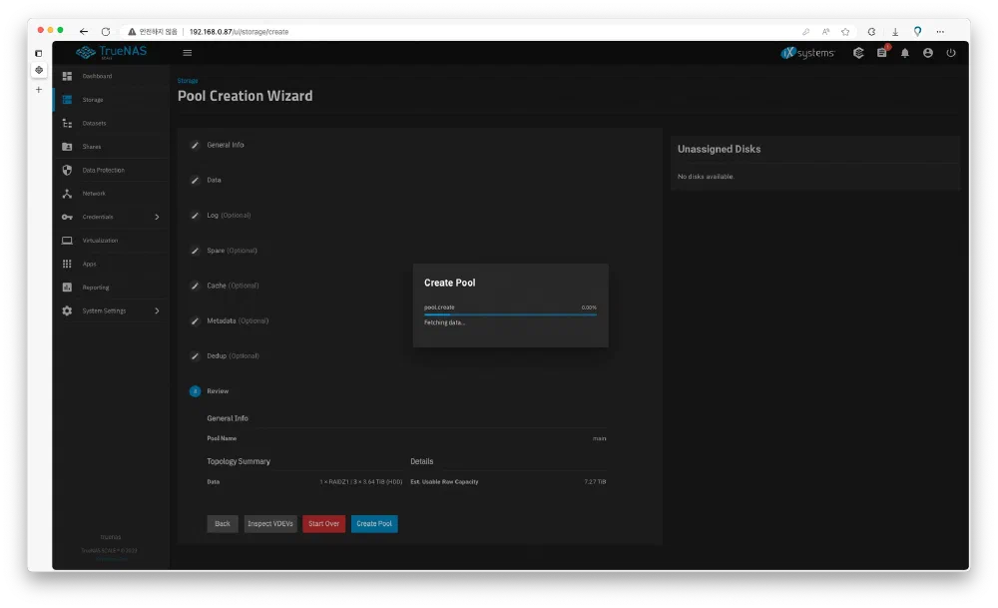Toggle the hamburger sidebar menu
This screenshot has width=998, height=608.
(187, 53)
